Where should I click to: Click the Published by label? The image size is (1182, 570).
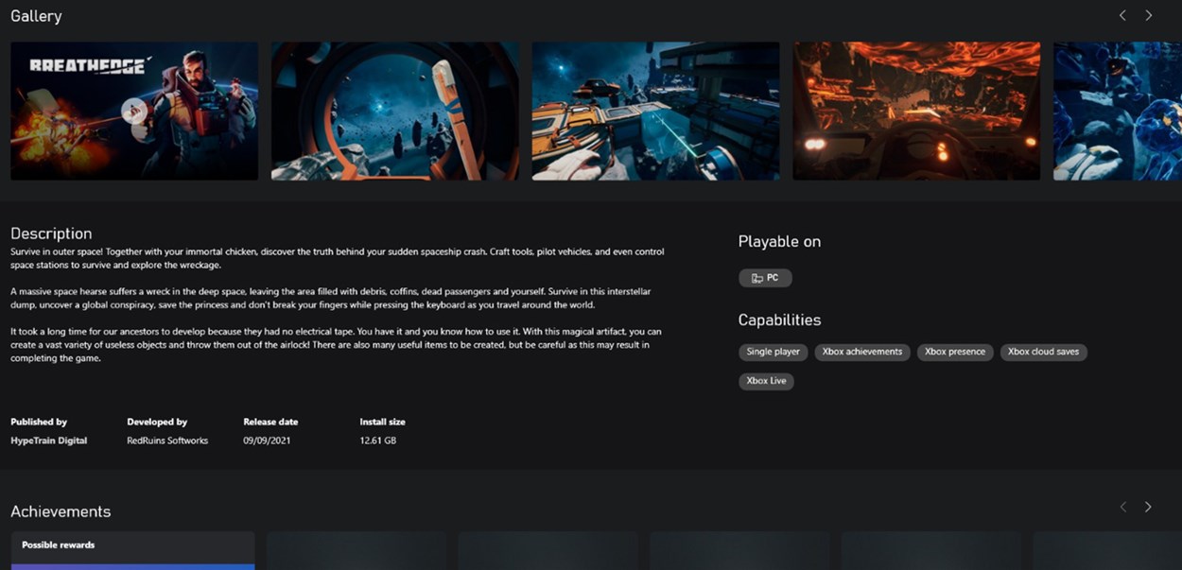[39, 422]
